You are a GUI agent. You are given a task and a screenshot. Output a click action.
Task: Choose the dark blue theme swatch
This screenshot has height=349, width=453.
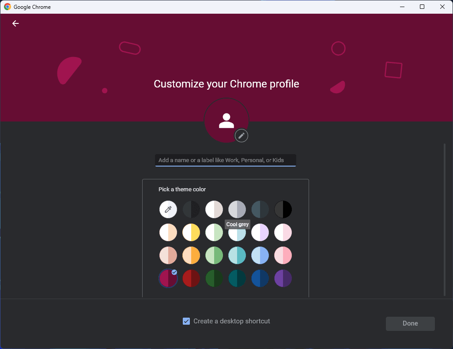[260, 278]
